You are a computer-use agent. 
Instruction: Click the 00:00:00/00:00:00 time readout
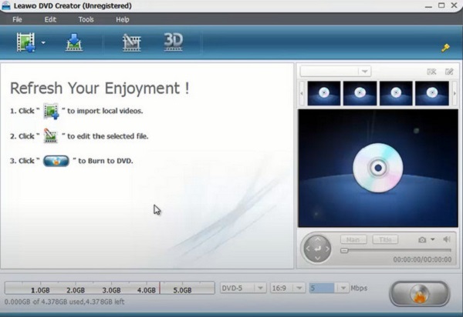(422, 259)
